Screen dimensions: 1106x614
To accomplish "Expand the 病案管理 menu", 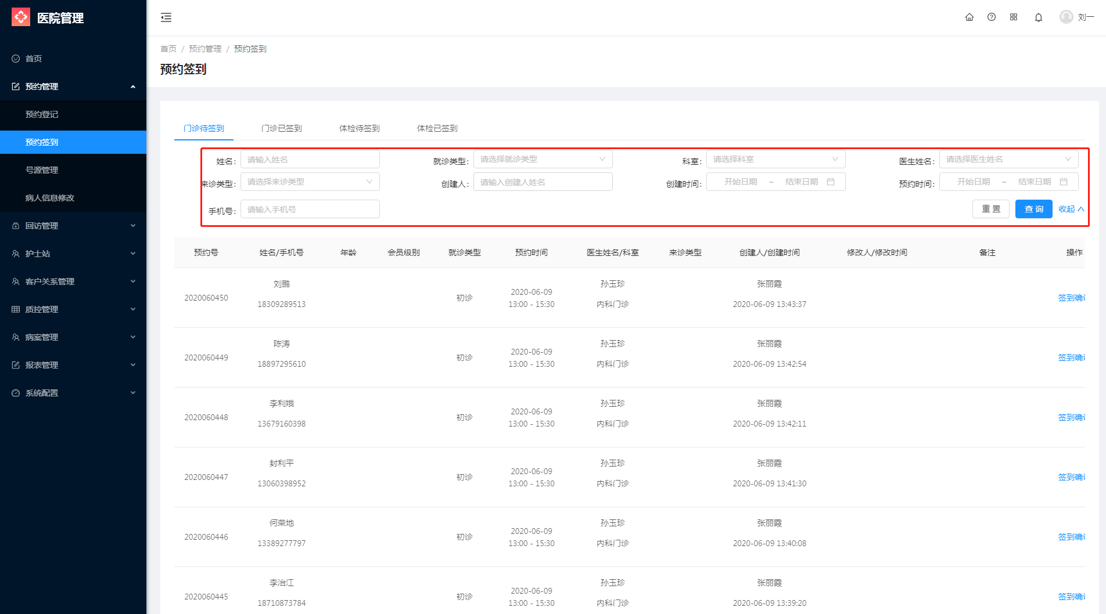I will click(133, 337).
